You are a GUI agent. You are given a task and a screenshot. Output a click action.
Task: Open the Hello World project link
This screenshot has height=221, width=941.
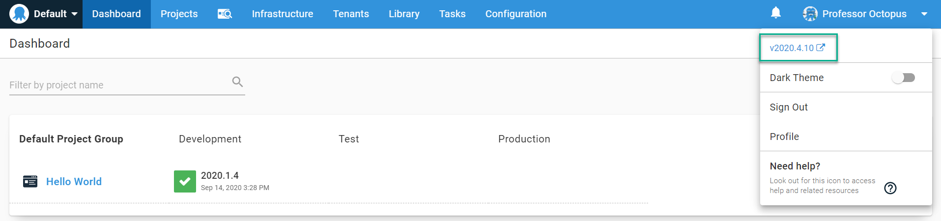coord(74,182)
